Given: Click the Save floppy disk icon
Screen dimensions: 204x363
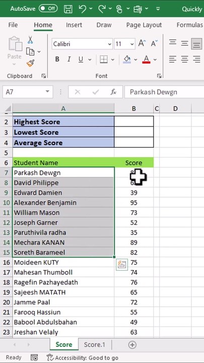Looking at the screenshot, I should coord(68,9).
